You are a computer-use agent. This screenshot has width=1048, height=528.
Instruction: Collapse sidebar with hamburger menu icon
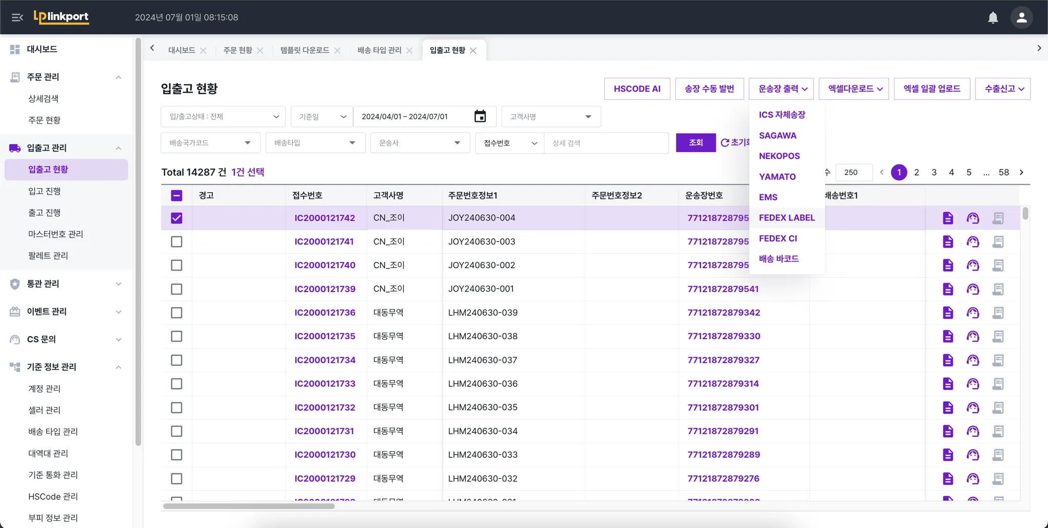click(17, 17)
